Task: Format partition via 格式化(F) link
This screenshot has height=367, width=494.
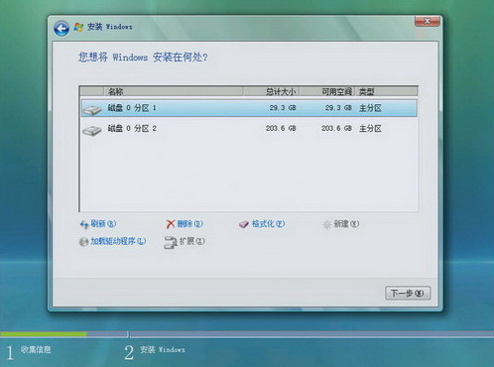Action: point(268,224)
